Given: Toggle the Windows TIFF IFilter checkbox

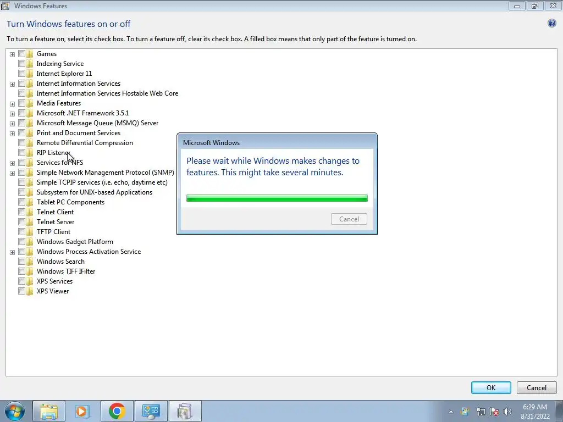Looking at the screenshot, I should pos(21,271).
